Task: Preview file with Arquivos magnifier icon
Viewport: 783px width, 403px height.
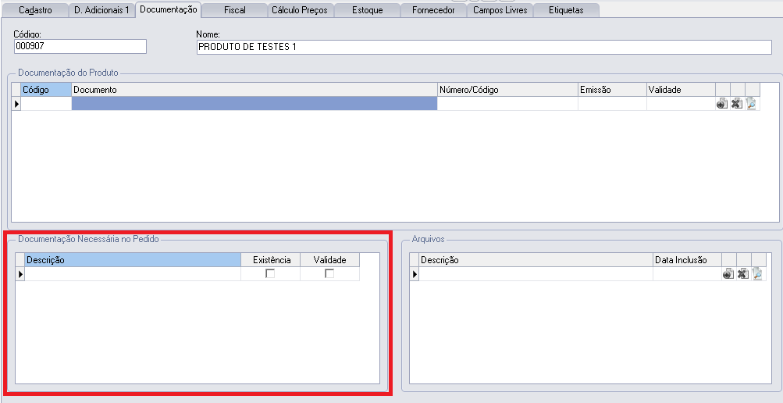Action: (757, 274)
